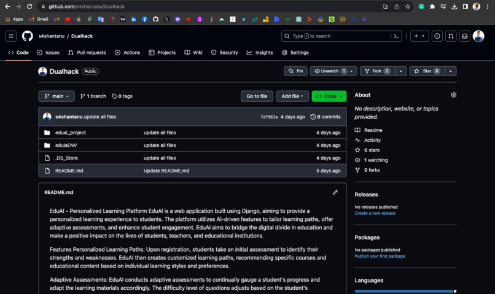This screenshot has width=495, height=294.
Task: Open pull requests icon in top header
Action: tap(451, 36)
